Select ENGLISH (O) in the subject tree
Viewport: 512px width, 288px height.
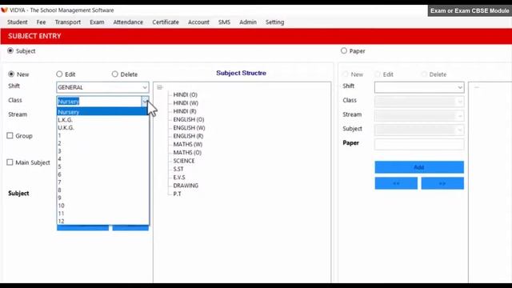[x=189, y=119]
